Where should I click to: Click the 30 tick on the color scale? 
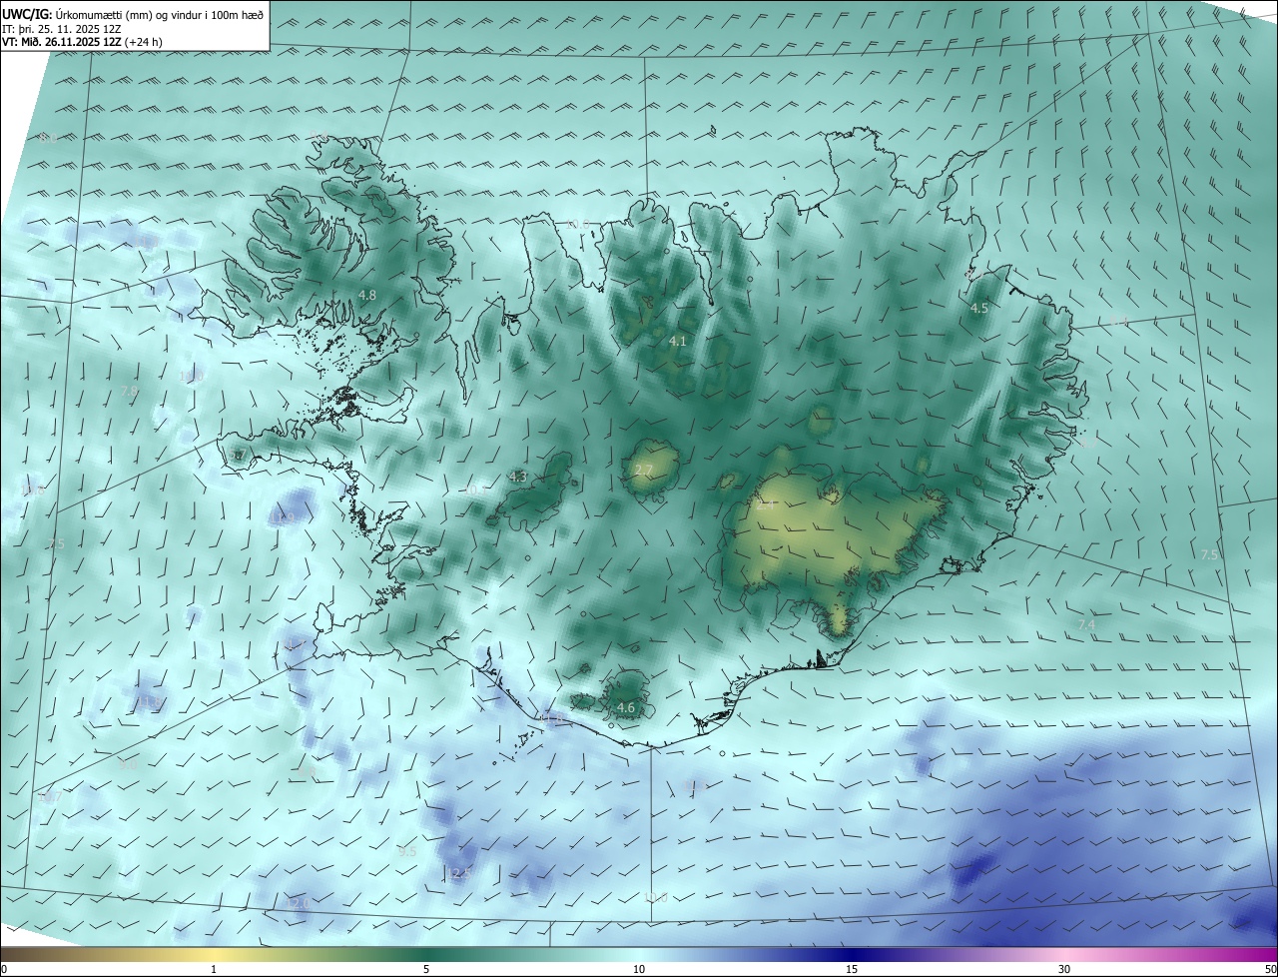tap(1064, 969)
